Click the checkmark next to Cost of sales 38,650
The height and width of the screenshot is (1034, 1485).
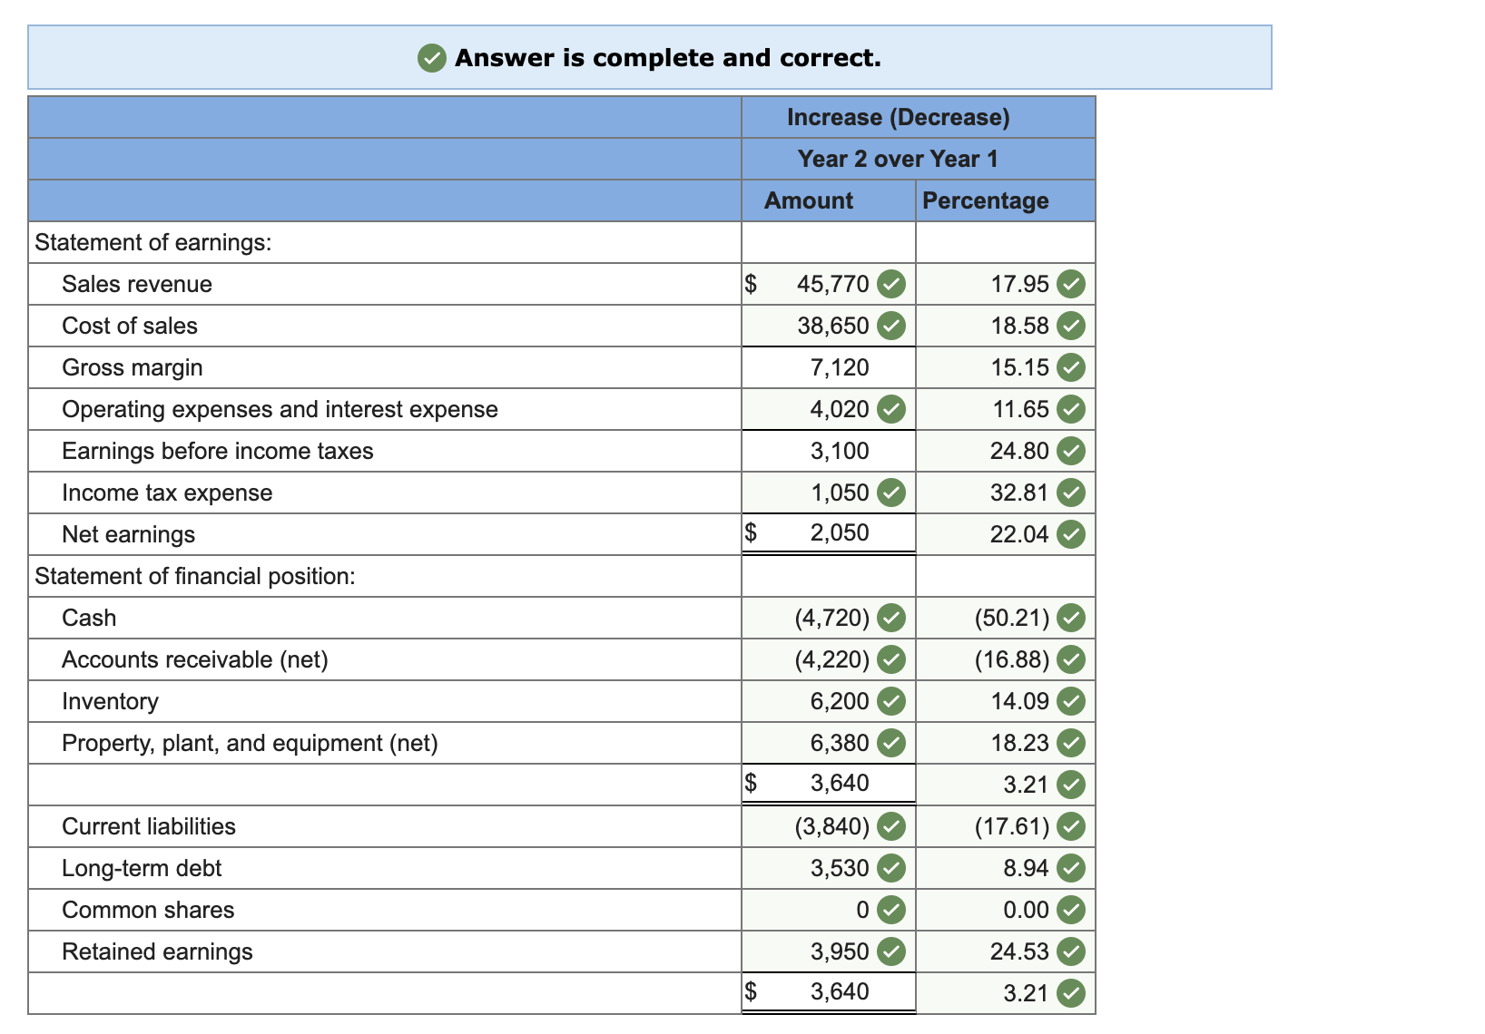(892, 326)
